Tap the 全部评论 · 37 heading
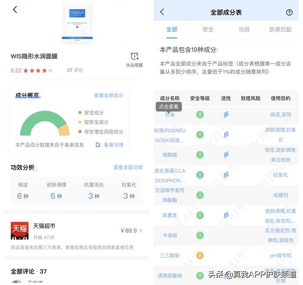This screenshot has height=285, width=303. (x=29, y=271)
